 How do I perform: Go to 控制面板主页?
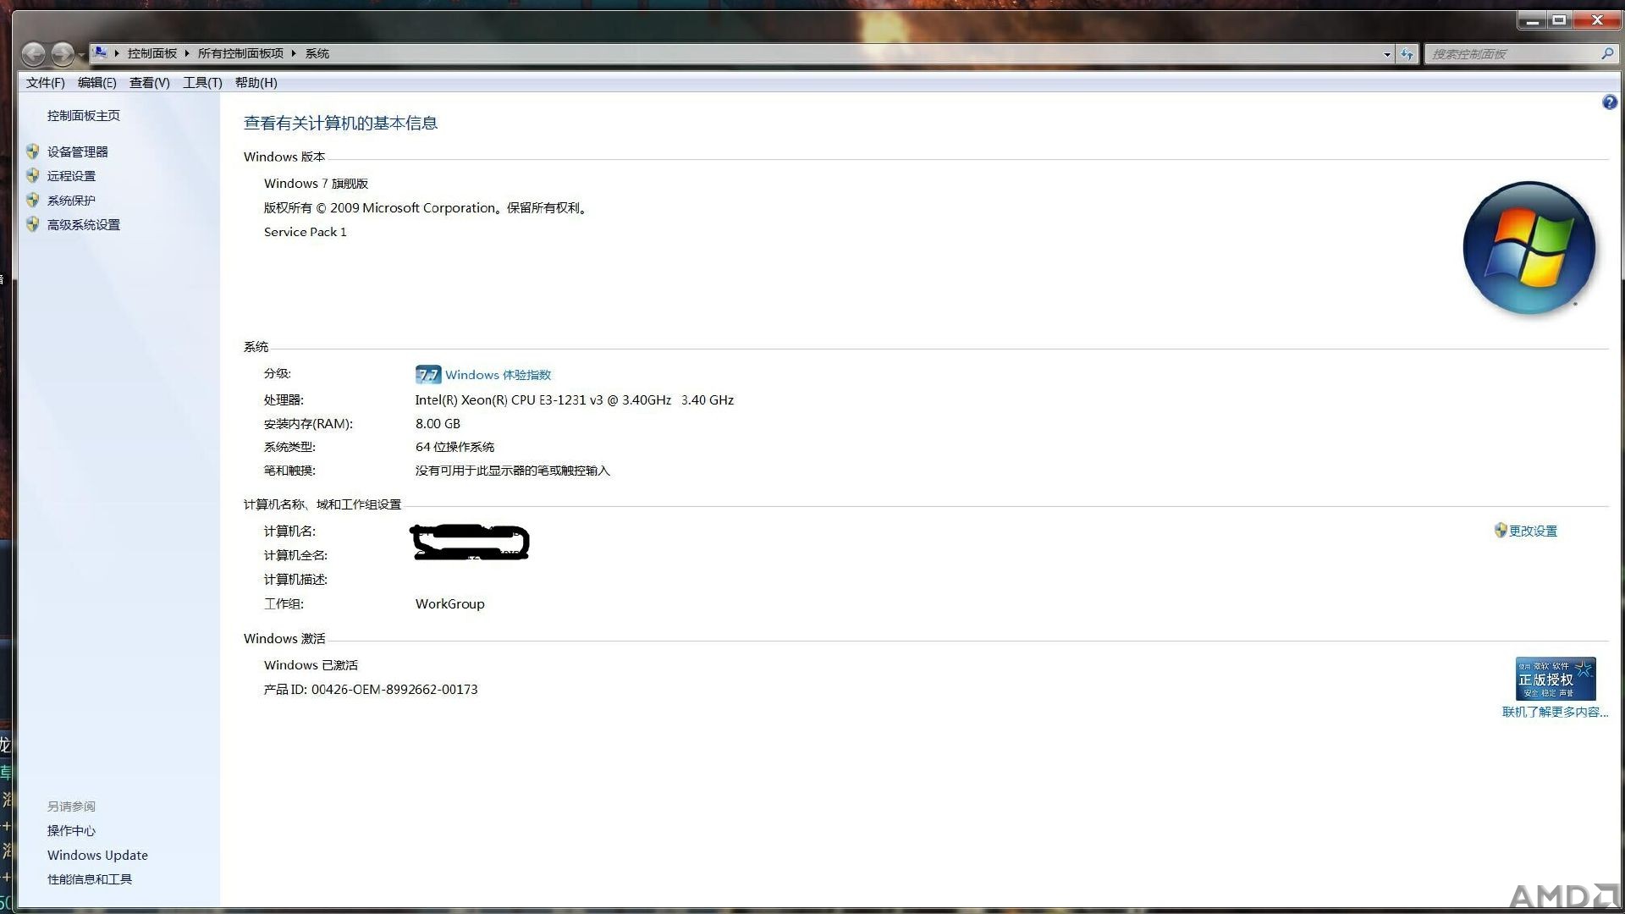click(83, 115)
